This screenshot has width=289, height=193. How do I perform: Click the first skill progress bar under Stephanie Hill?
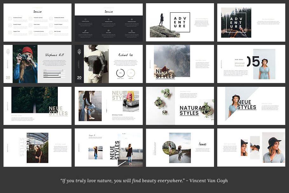(53, 71)
